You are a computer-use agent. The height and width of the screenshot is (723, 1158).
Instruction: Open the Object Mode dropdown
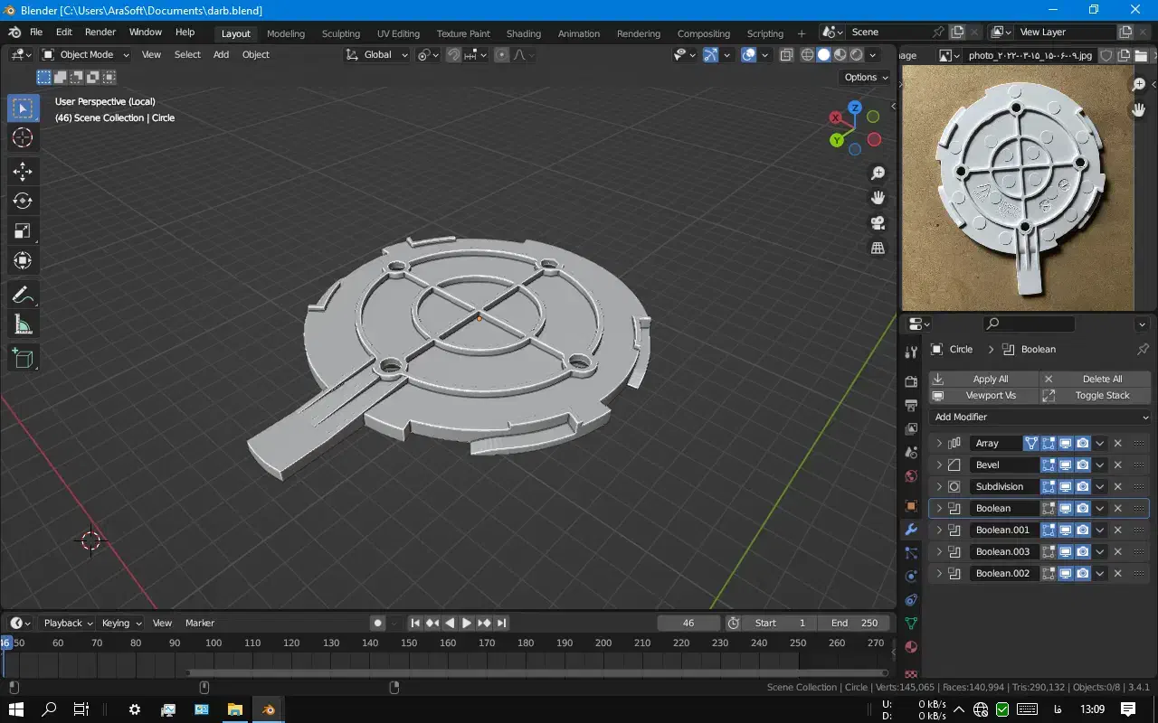[86, 54]
